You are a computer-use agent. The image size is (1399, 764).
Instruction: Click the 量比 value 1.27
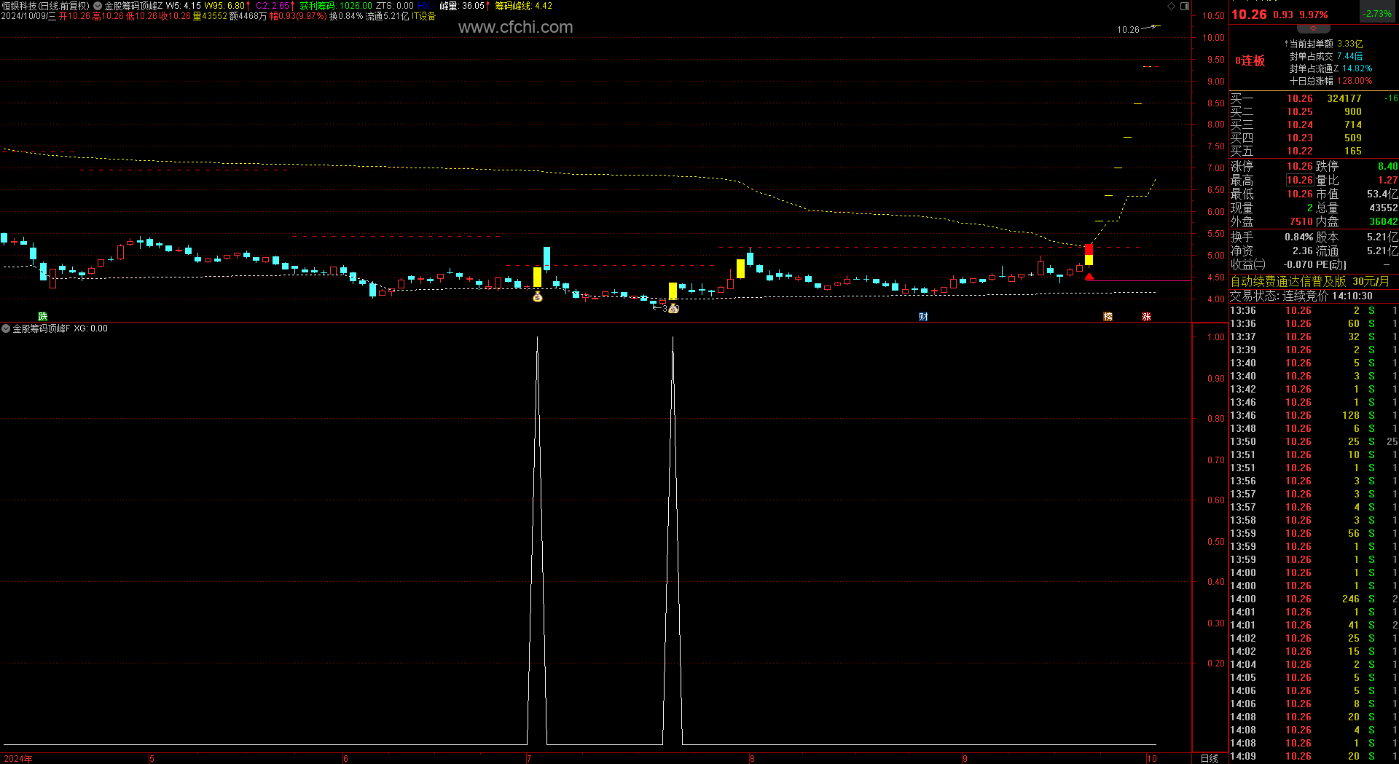pyautogui.click(x=1387, y=180)
